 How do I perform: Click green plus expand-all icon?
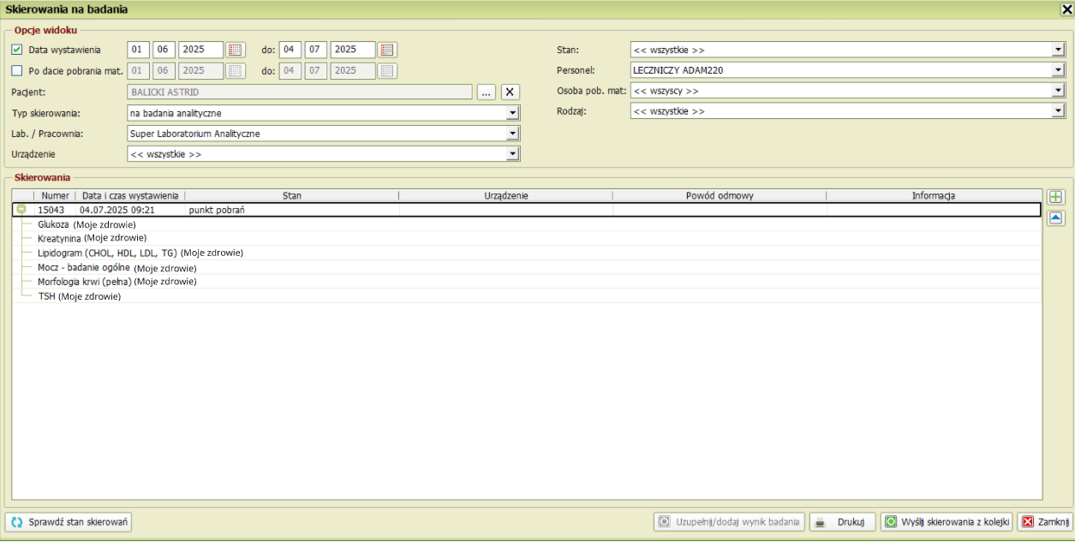coord(1055,198)
